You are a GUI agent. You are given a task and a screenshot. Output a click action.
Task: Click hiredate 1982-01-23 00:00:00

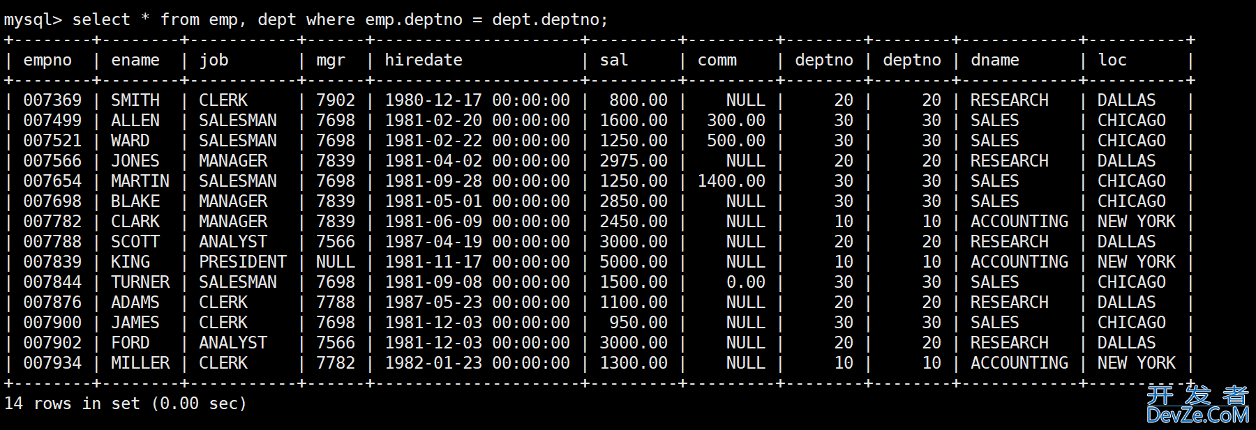477,363
